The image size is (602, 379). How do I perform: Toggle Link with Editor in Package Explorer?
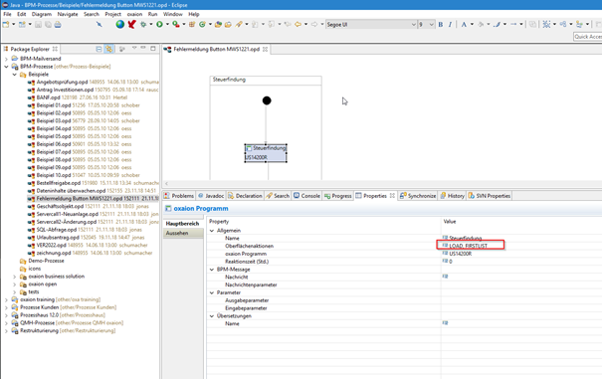click(x=108, y=49)
